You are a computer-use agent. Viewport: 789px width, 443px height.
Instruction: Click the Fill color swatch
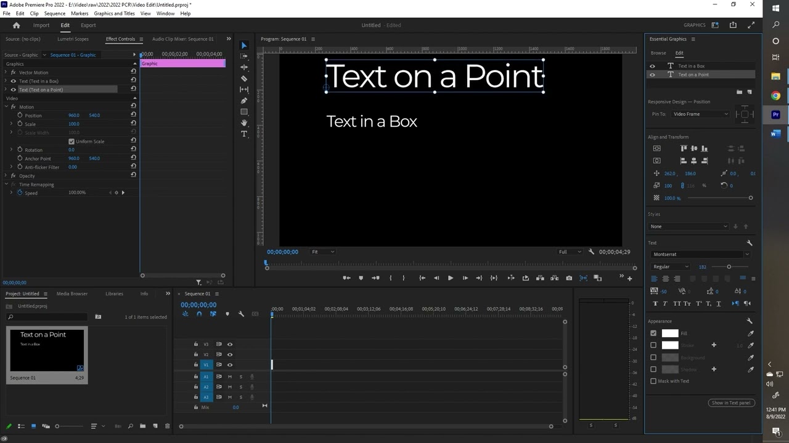tap(670, 333)
